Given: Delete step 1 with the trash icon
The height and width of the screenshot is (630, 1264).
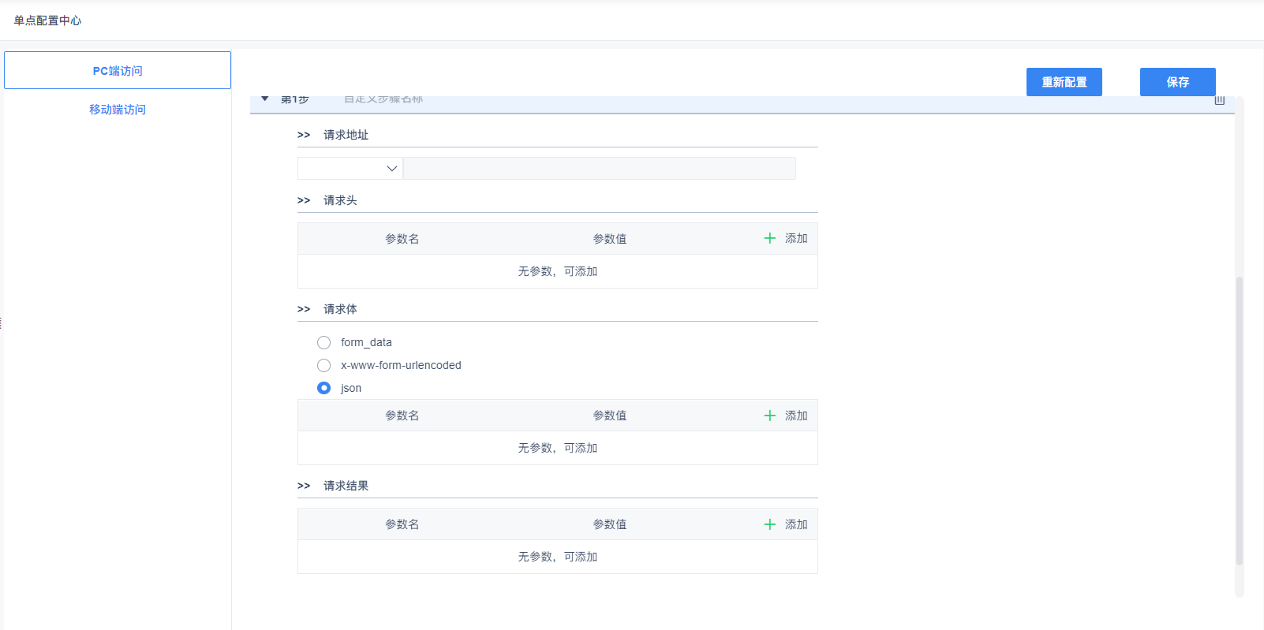Looking at the screenshot, I should click(1219, 100).
